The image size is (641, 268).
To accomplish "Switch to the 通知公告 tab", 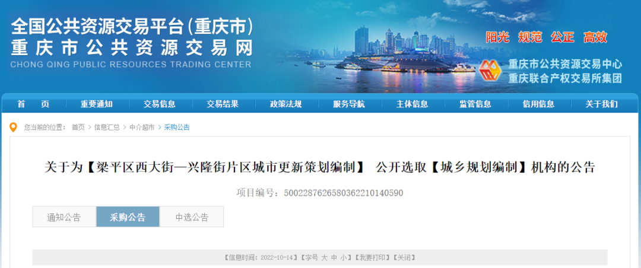I will (x=64, y=217).
